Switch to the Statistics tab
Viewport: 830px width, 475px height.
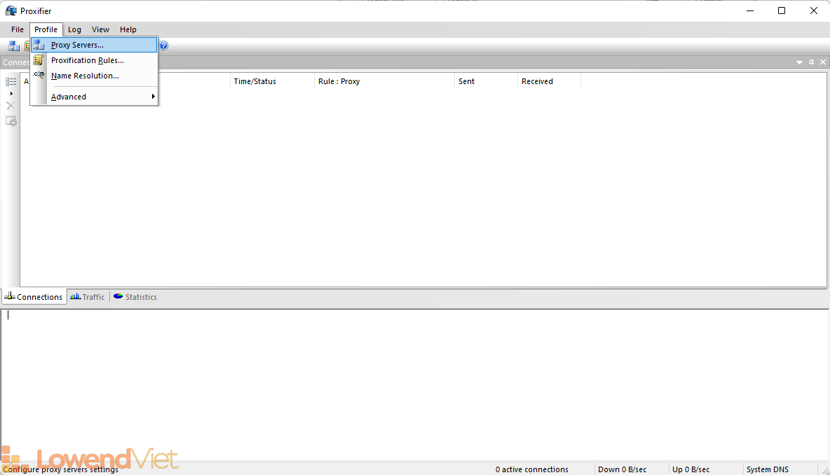[135, 297]
